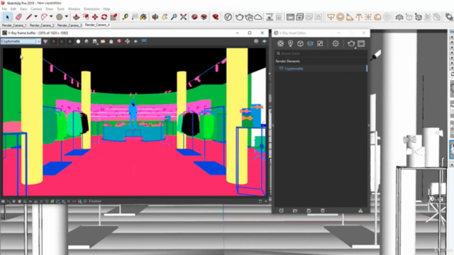Expand the shape tool dropdown arrow

(x=66, y=17)
